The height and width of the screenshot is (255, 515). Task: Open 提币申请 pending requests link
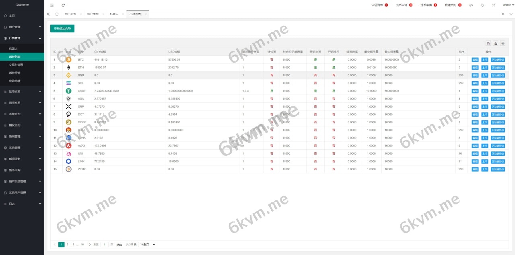(426, 5)
